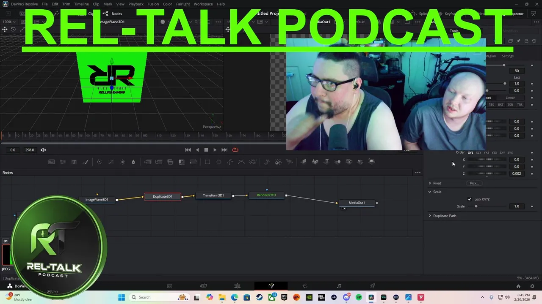Open the Color page icon
This screenshot has height=304, width=542.
coord(305,286)
